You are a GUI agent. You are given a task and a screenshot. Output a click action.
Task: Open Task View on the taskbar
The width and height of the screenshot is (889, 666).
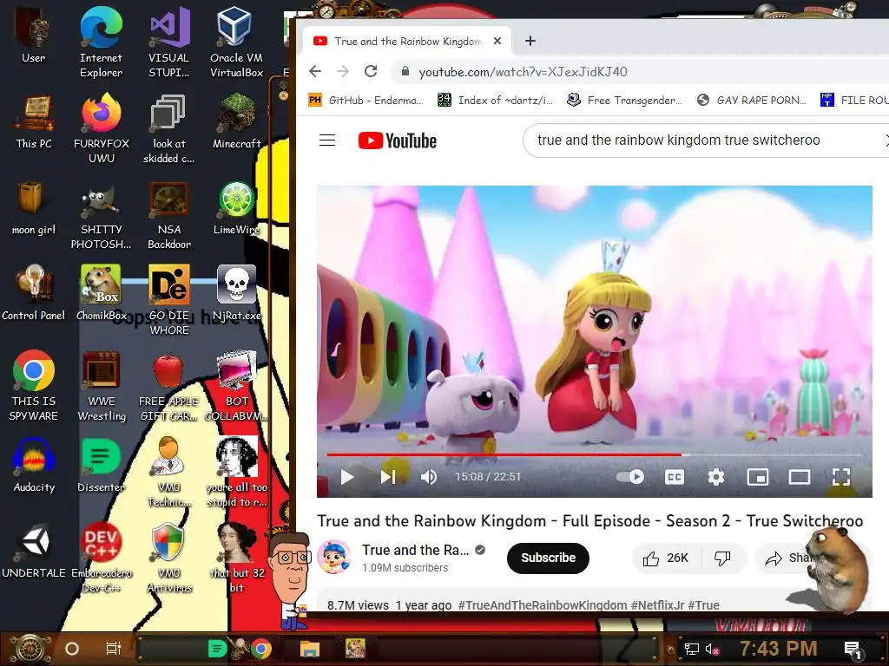[114, 649]
